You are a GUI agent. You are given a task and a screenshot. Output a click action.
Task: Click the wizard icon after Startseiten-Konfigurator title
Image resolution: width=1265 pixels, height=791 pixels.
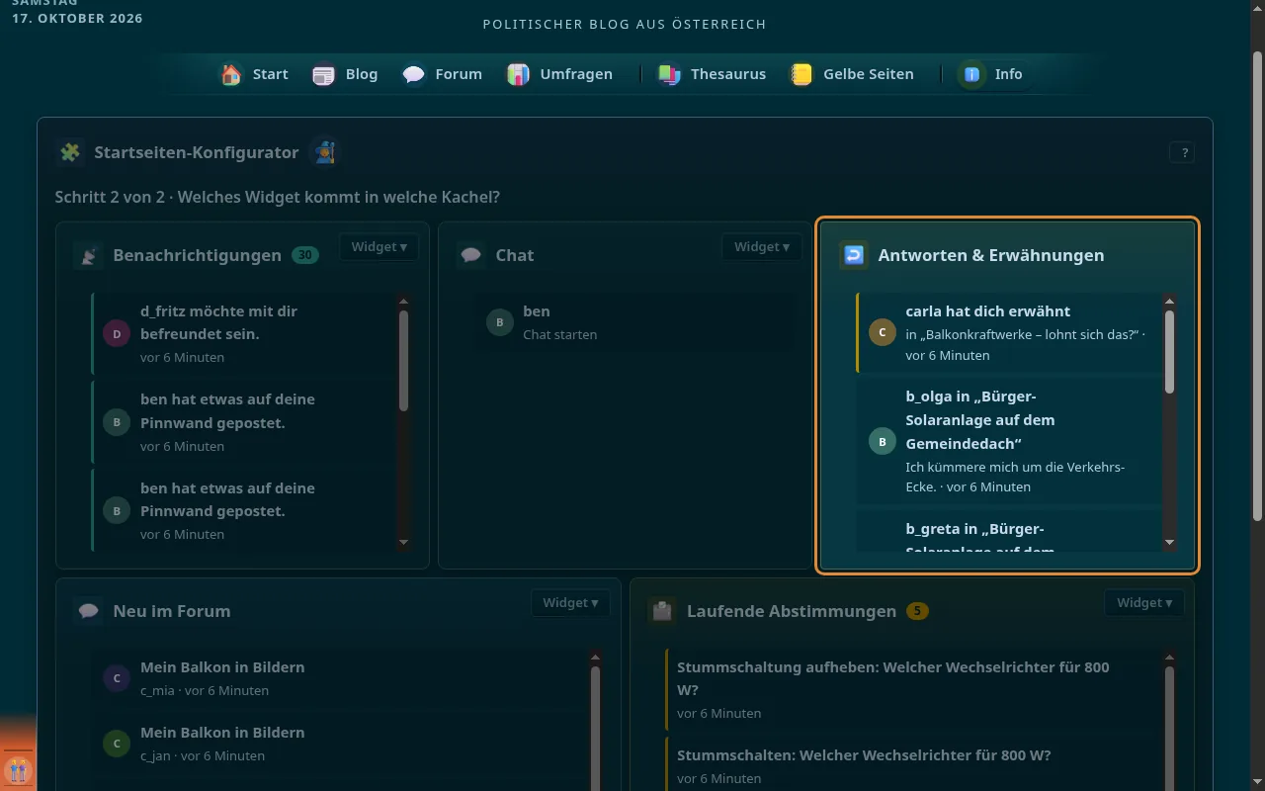point(324,152)
